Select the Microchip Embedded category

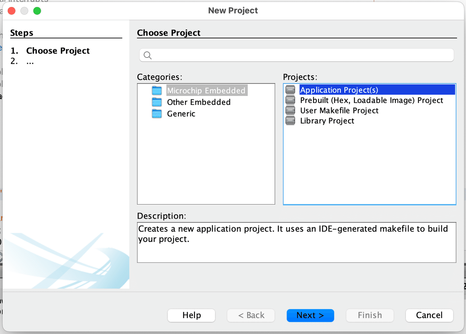pyautogui.click(x=206, y=90)
